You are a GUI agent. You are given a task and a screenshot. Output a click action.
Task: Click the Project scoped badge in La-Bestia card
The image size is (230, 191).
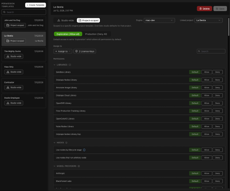click(15, 41)
